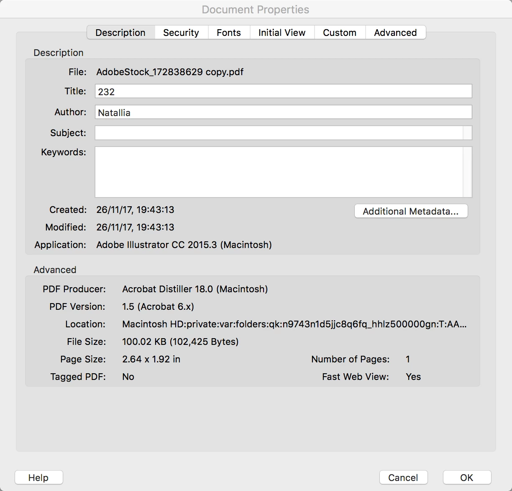Screen dimensions: 512x491
Task: Click Number of Pages value 1
Action: click(x=408, y=359)
